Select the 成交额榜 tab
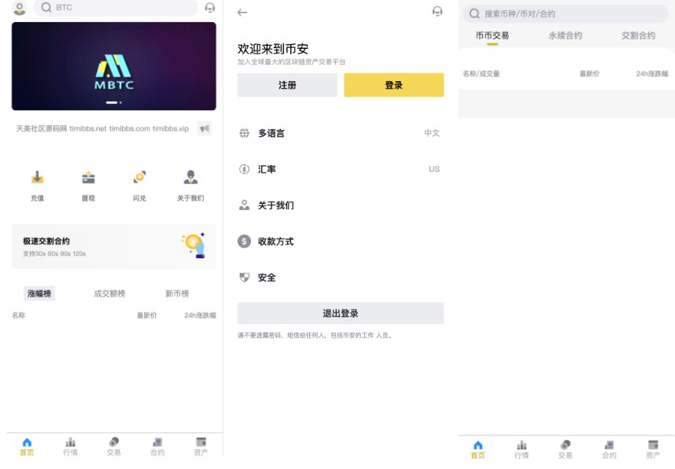Screen dimensions: 675x469 tap(109, 294)
